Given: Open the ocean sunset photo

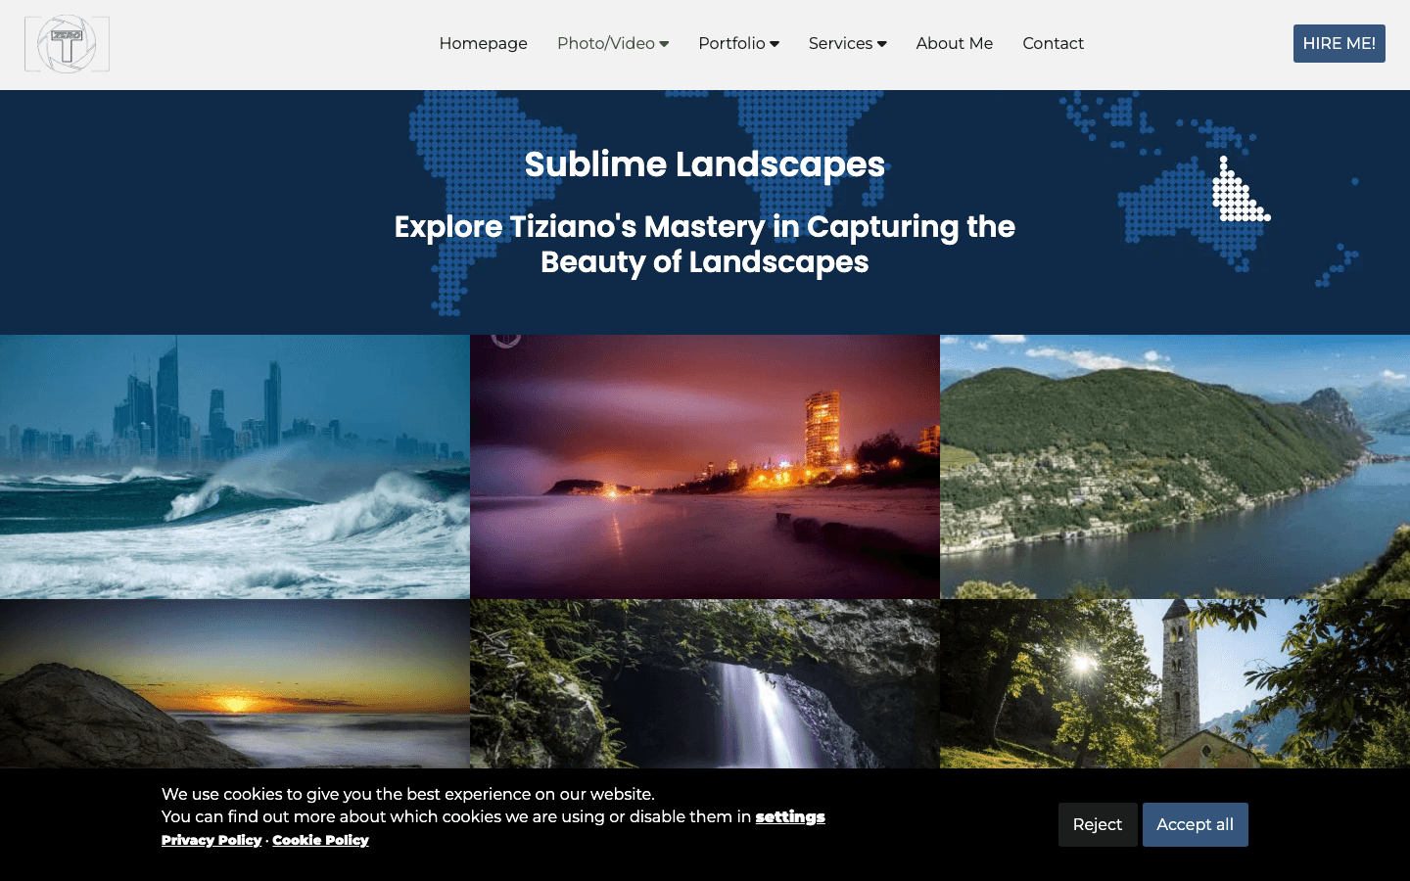Looking at the screenshot, I should (235, 683).
